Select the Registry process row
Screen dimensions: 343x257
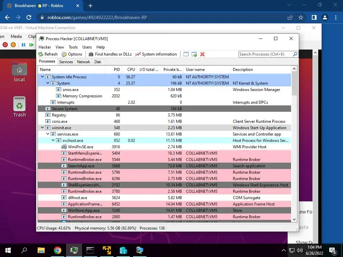164,115
